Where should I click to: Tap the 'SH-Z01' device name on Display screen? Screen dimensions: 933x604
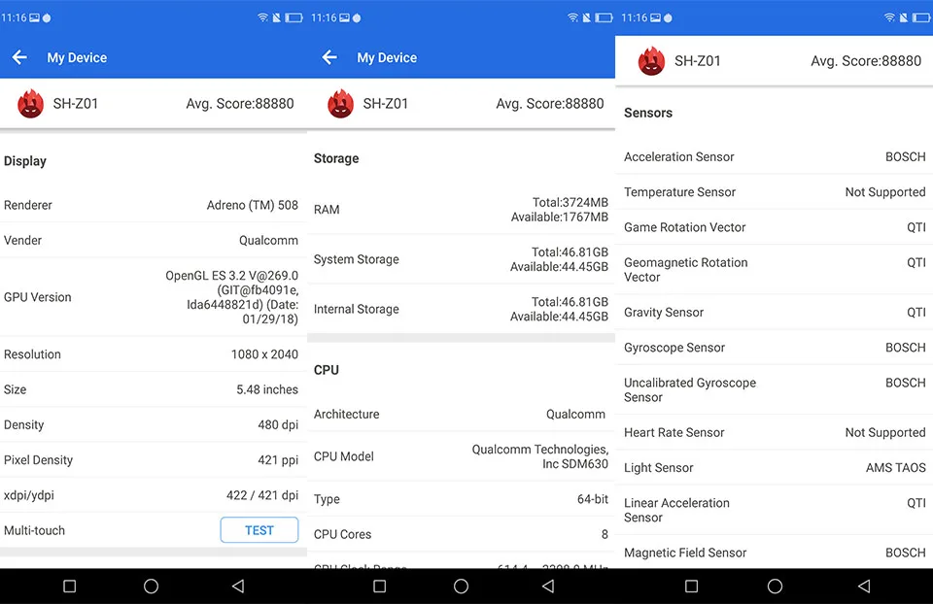tap(76, 104)
